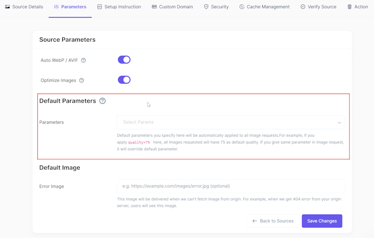Go to the Cache Management tab
The width and height of the screenshot is (374, 238).
tap(264, 7)
